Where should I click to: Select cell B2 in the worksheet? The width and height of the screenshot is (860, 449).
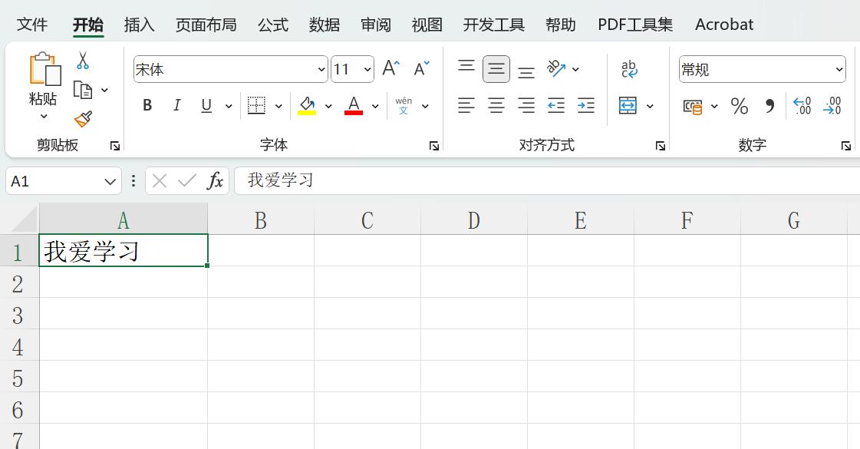260,282
